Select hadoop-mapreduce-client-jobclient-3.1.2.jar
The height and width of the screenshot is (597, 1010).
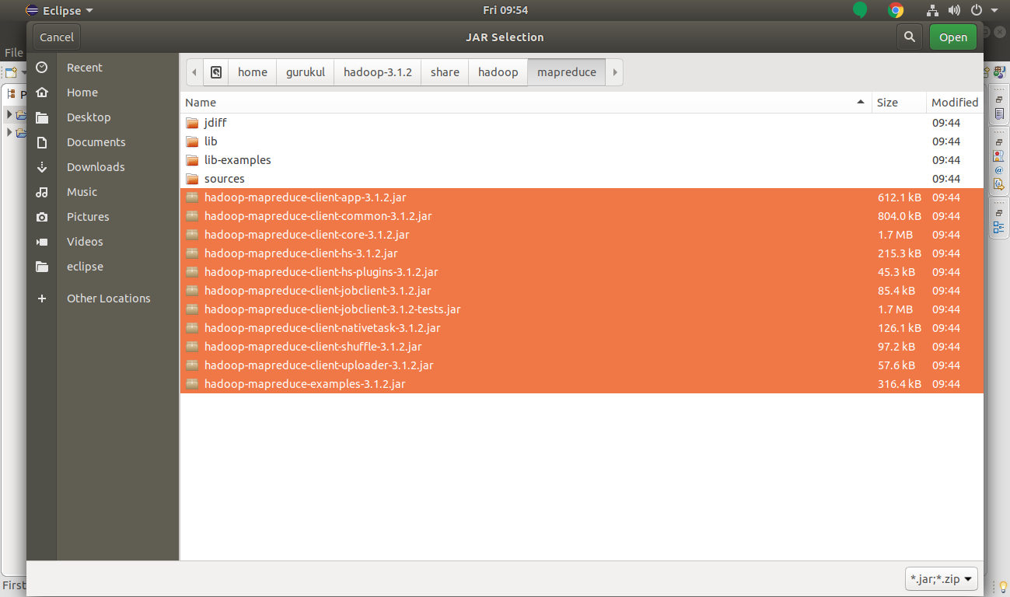tap(582, 291)
